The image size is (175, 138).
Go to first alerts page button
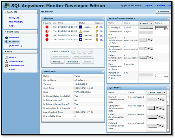[74, 52]
